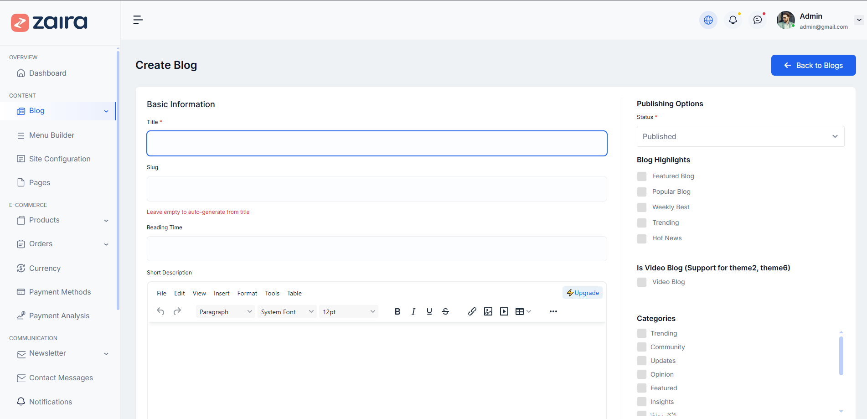The width and height of the screenshot is (867, 419).
Task: Open the Insert menu in editor
Action: click(x=222, y=293)
